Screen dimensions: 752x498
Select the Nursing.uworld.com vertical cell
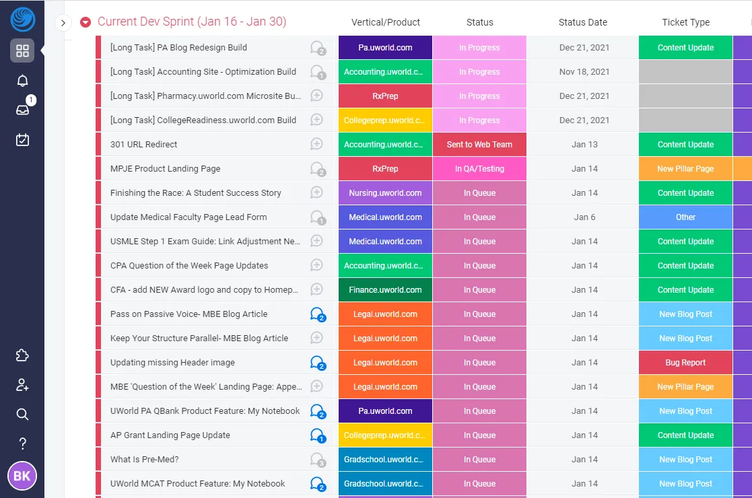pos(385,192)
